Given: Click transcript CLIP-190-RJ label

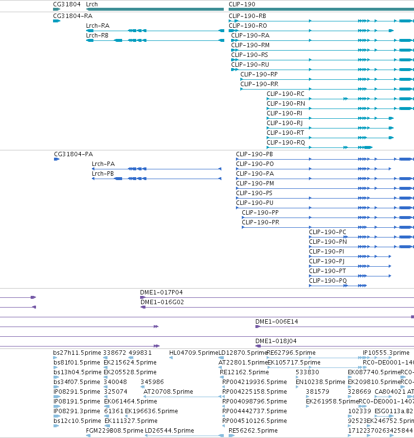Looking at the screenshot, I should [285, 123].
